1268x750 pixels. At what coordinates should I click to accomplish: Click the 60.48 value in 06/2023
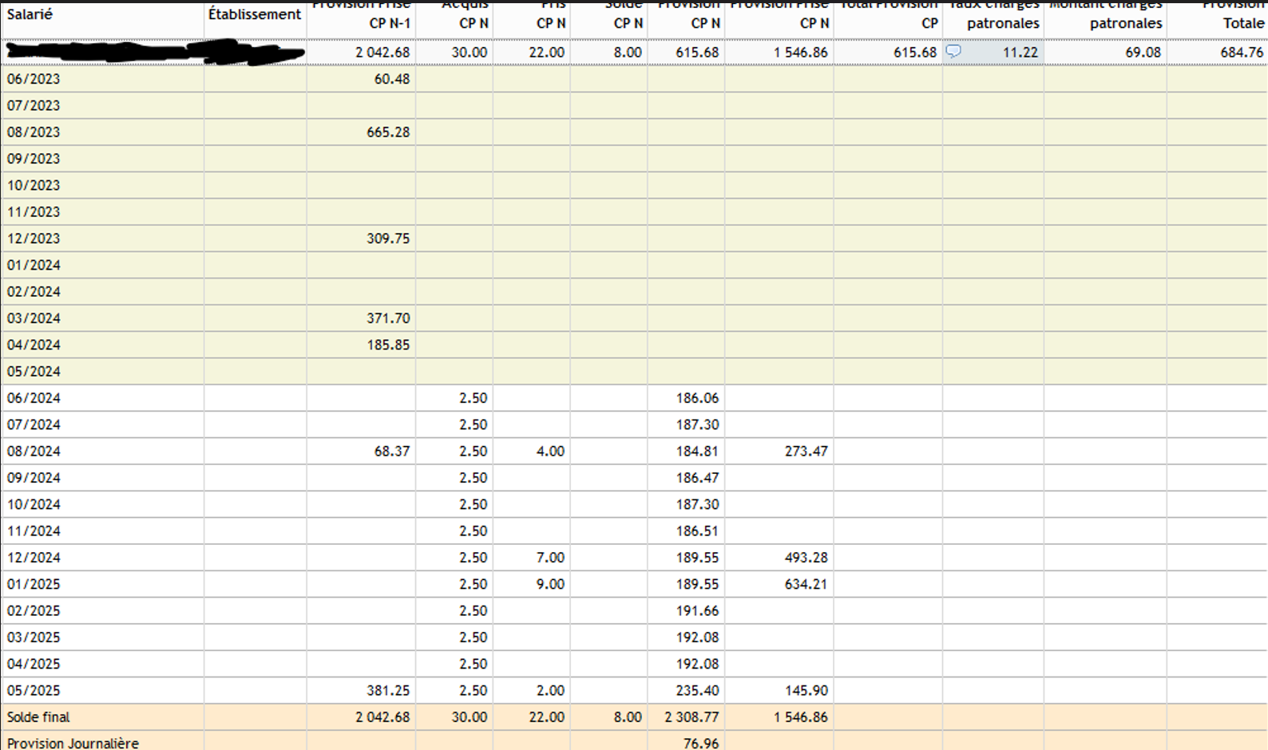tap(392, 79)
